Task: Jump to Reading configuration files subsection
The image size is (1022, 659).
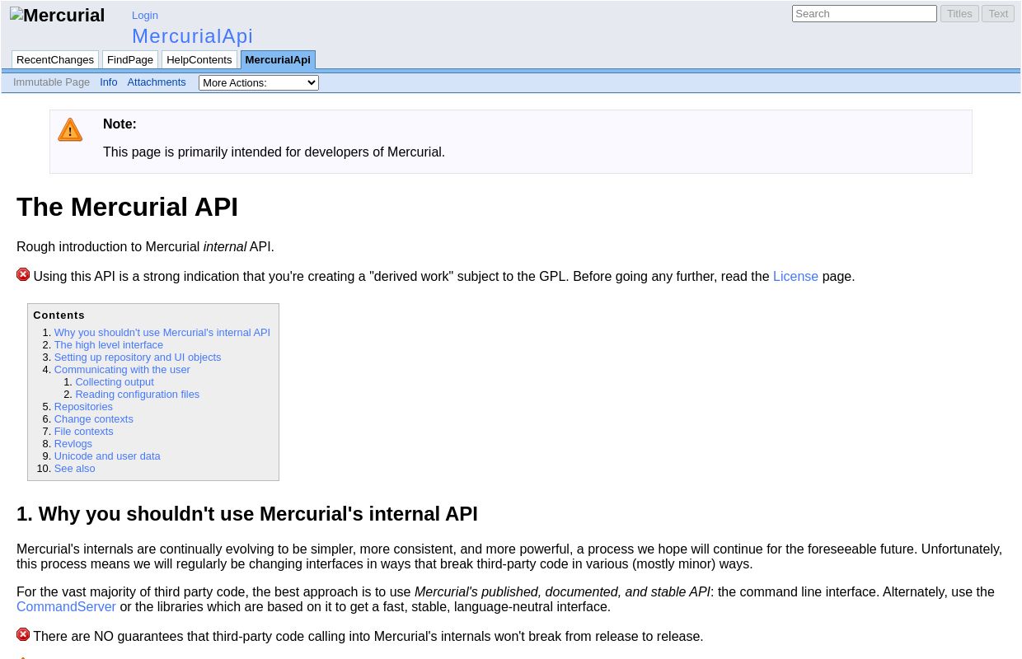Action: [x=138, y=395]
